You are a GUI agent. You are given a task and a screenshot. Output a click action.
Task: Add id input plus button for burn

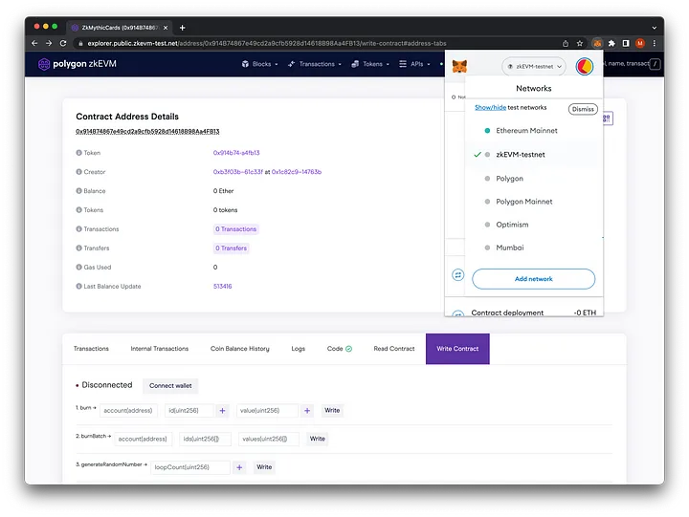[x=222, y=411]
